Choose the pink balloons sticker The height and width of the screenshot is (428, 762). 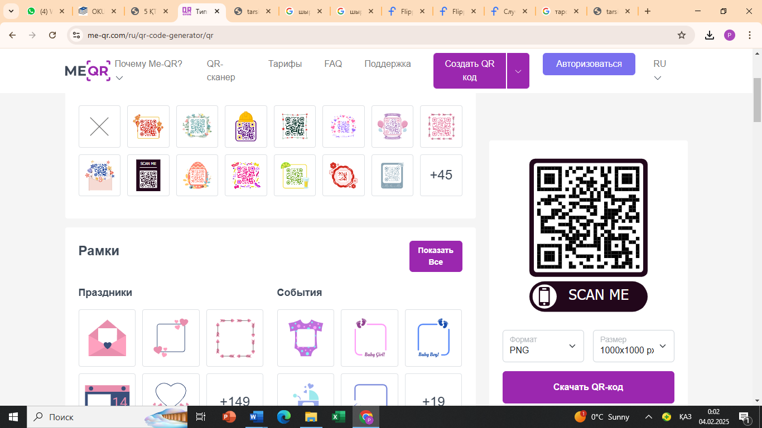click(x=392, y=127)
